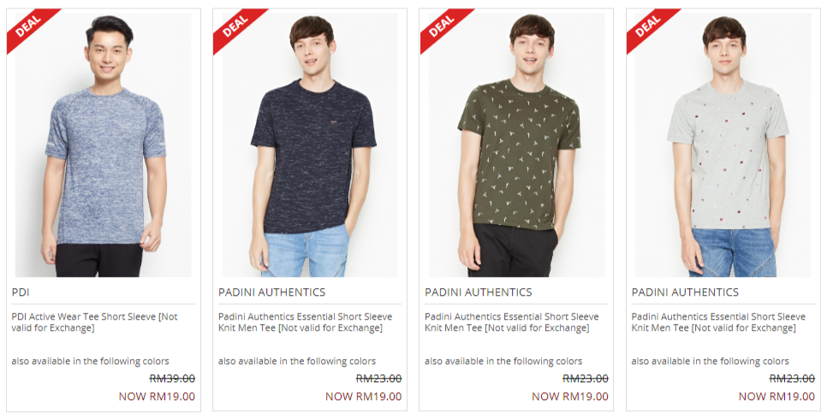Open the olive printed tee product photo
The image size is (827, 418).
[x=517, y=144]
